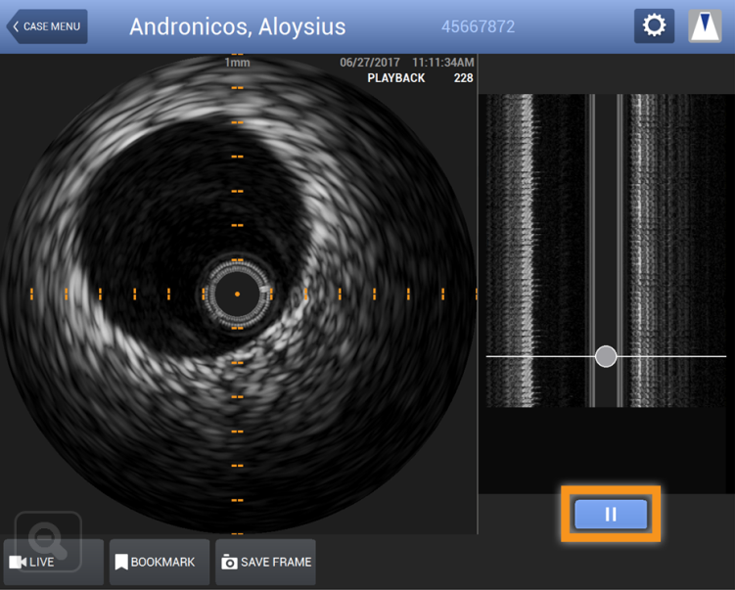Click the 1mm scale label
Image resolution: width=735 pixels, height=590 pixels.
click(237, 63)
